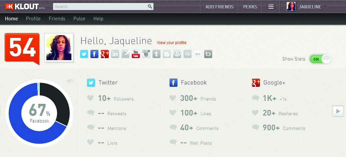Turn off the Show Stats switch
The height and width of the screenshot is (157, 346).
(320, 59)
